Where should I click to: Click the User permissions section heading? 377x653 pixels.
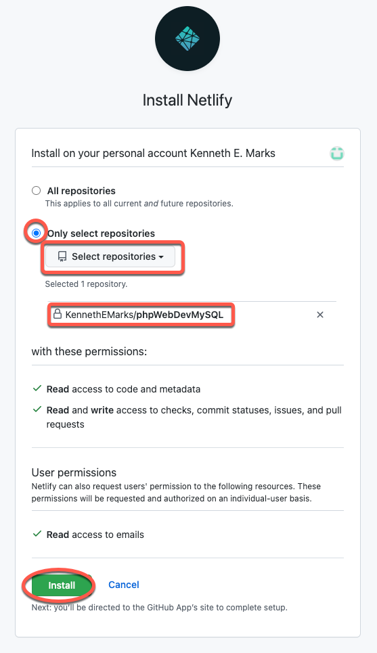tap(74, 473)
